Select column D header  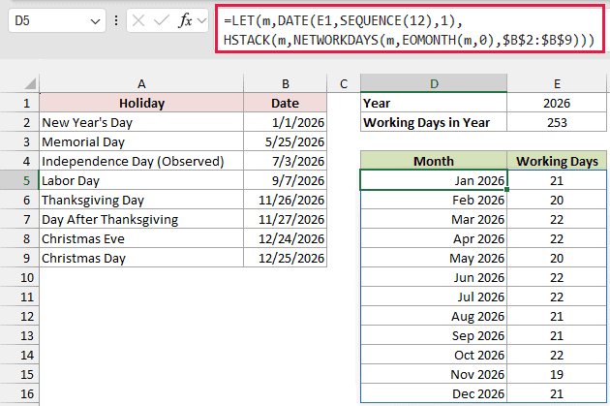pyautogui.click(x=434, y=83)
